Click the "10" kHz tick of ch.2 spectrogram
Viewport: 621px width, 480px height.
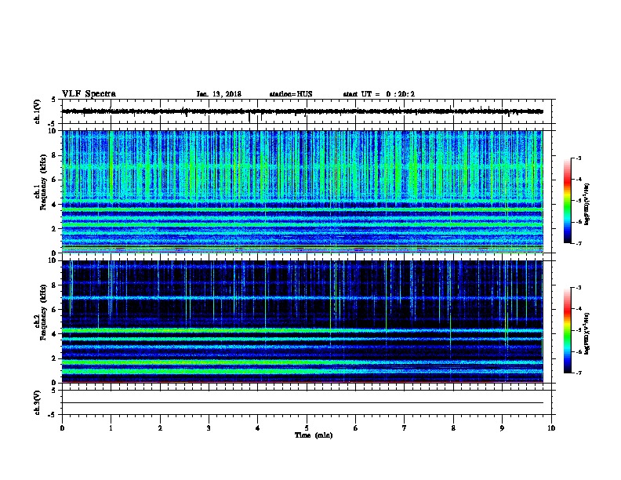pyautogui.click(x=53, y=260)
